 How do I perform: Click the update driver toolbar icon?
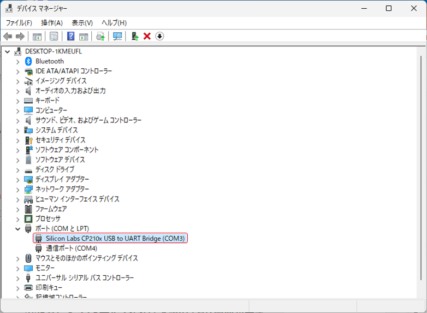point(100,36)
